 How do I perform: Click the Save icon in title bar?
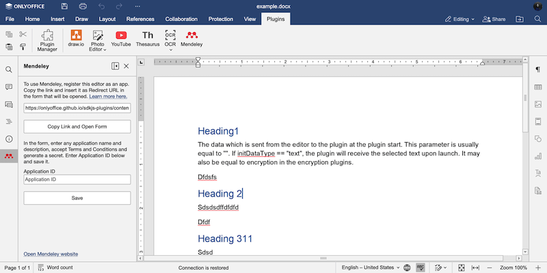(x=64, y=6)
